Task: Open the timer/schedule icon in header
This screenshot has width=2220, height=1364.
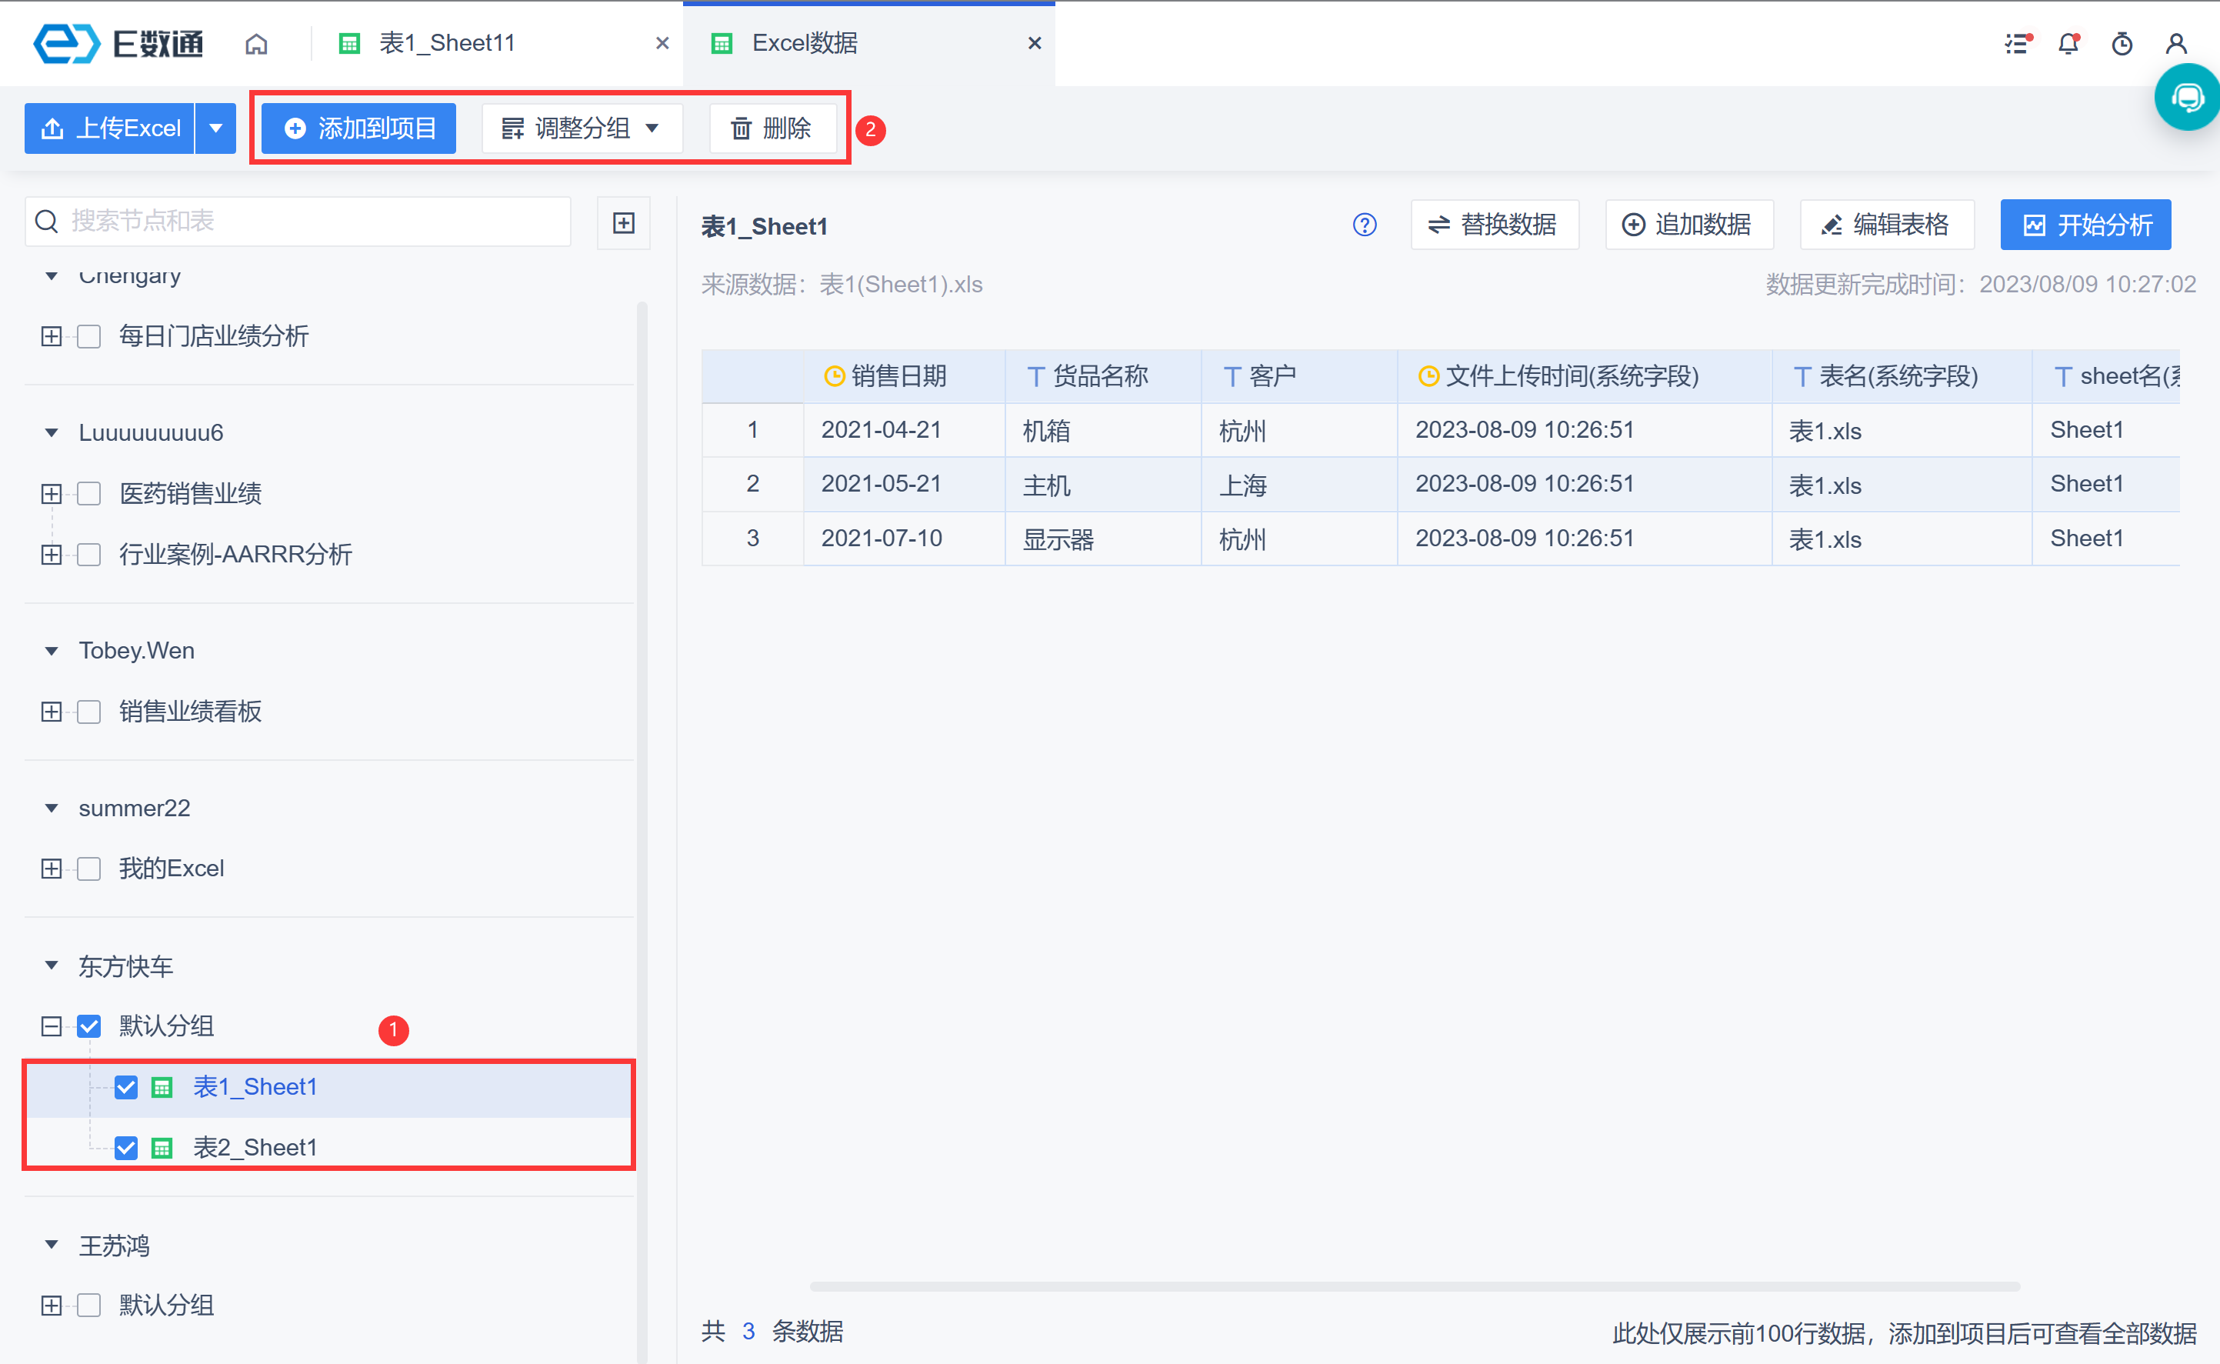Action: click(2122, 43)
